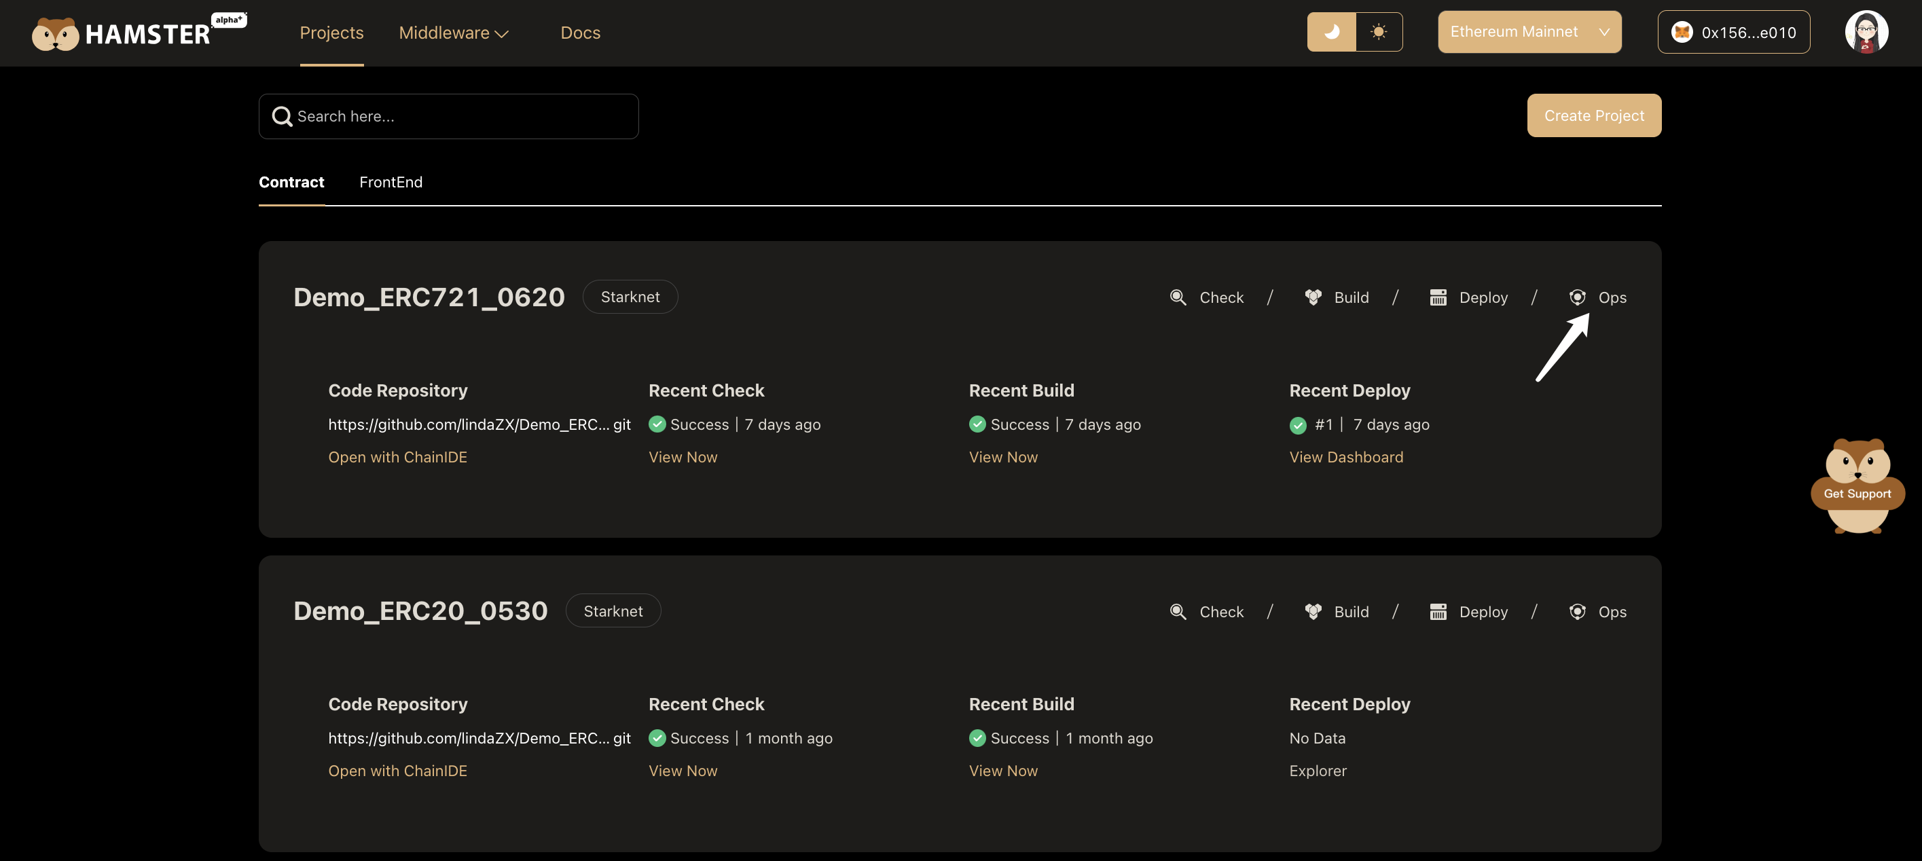Select the FrontEnd tab

coord(391,182)
